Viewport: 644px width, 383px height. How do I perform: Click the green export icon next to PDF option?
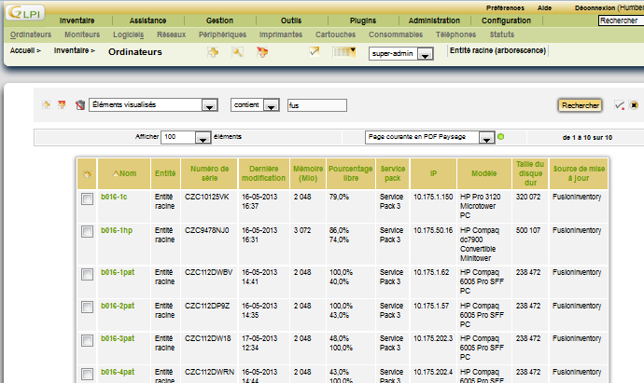[x=500, y=137]
